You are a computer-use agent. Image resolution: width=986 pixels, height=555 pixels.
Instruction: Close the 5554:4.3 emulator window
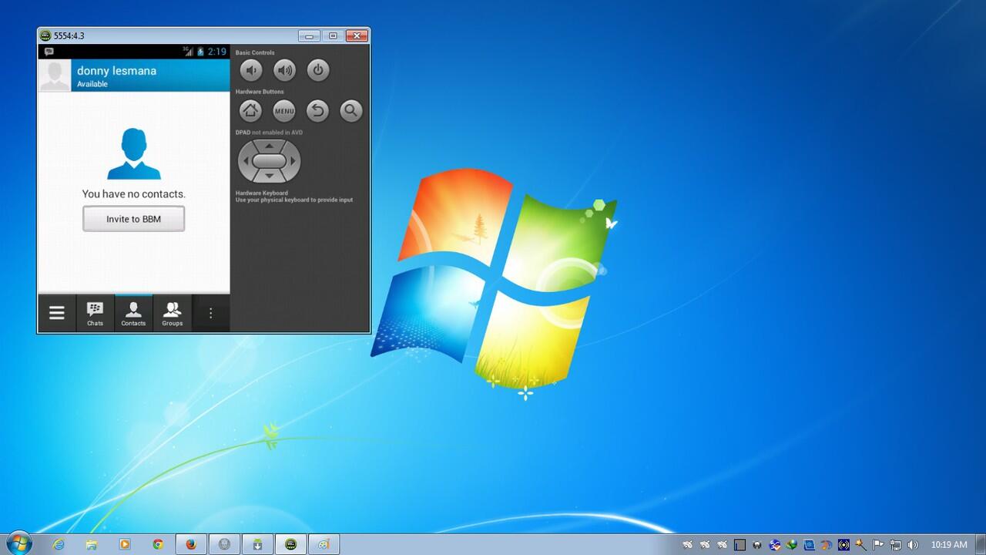357,35
